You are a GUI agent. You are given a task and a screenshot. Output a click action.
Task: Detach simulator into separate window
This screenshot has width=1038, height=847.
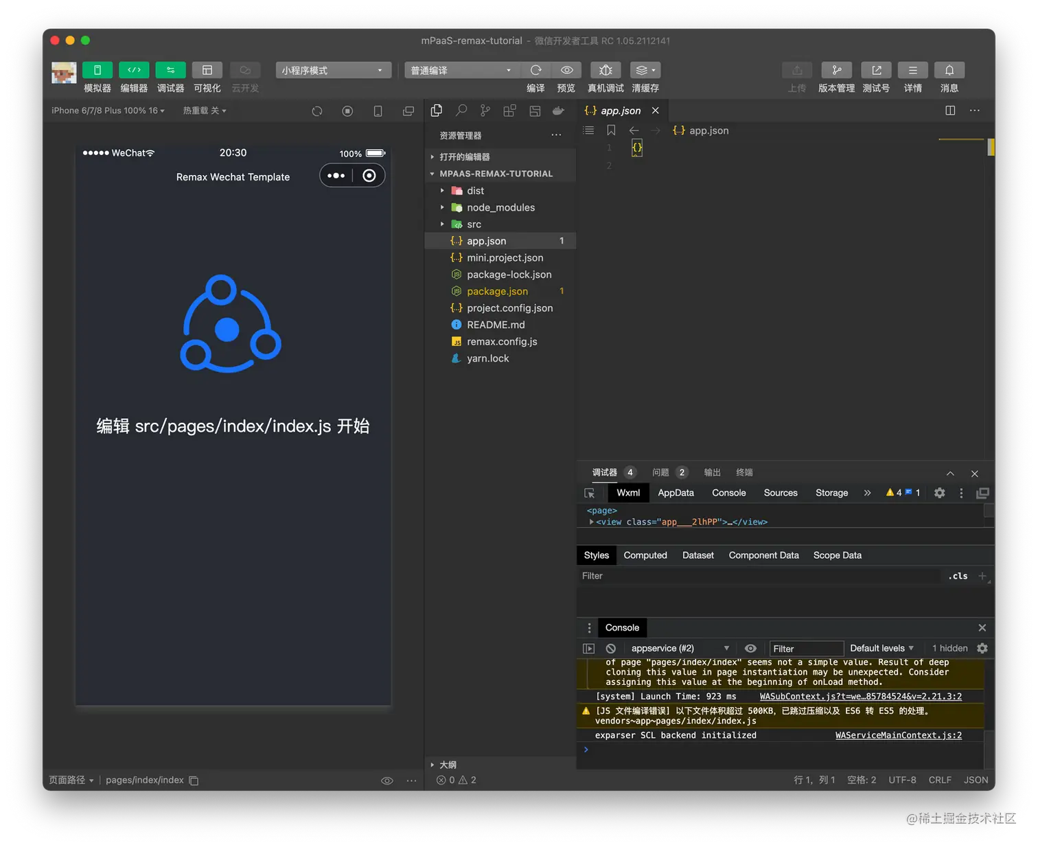[x=408, y=111]
